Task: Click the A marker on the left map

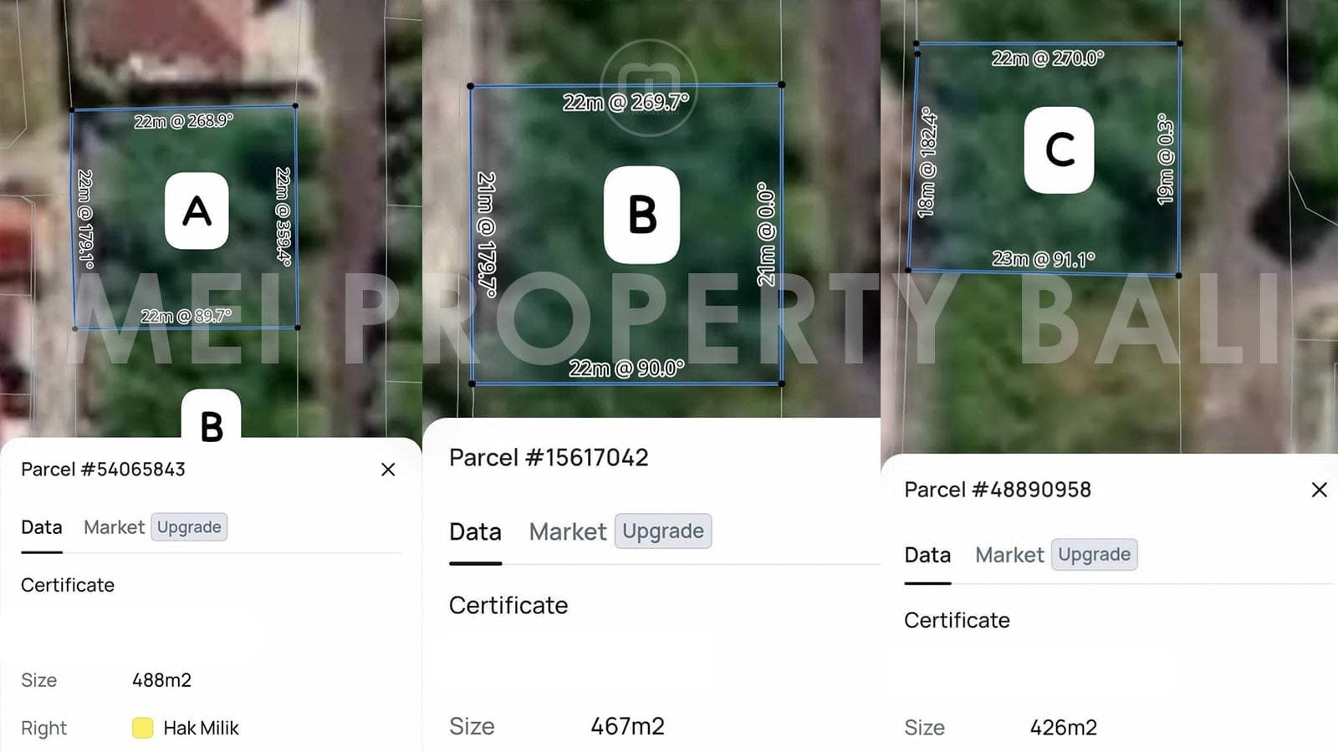Action: pyautogui.click(x=197, y=211)
